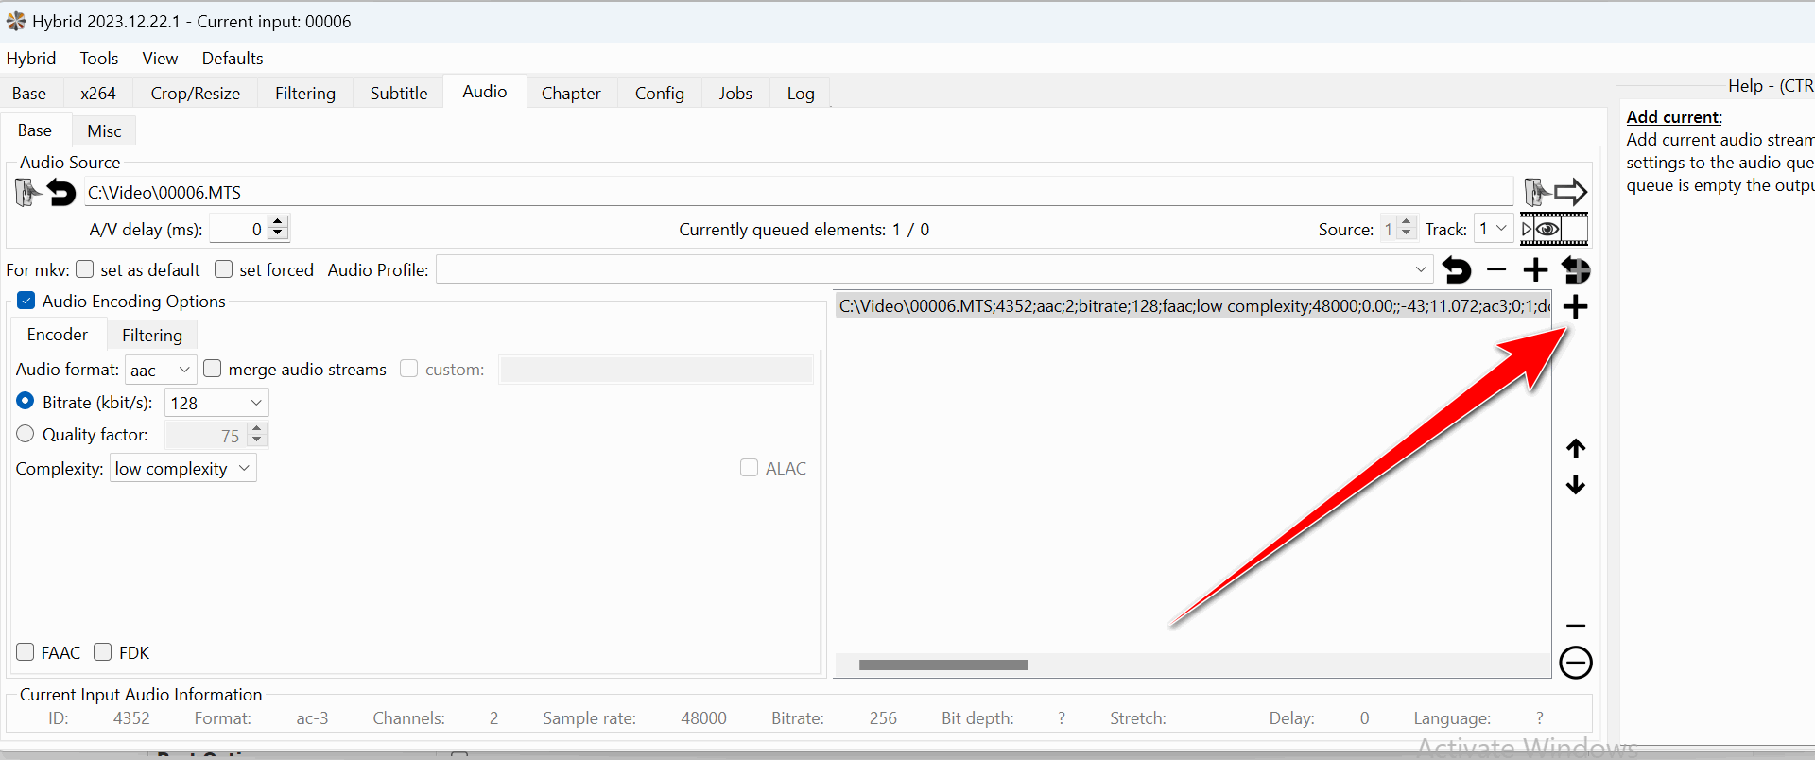Click the circled minus icon to clear the queue

(x=1575, y=663)
